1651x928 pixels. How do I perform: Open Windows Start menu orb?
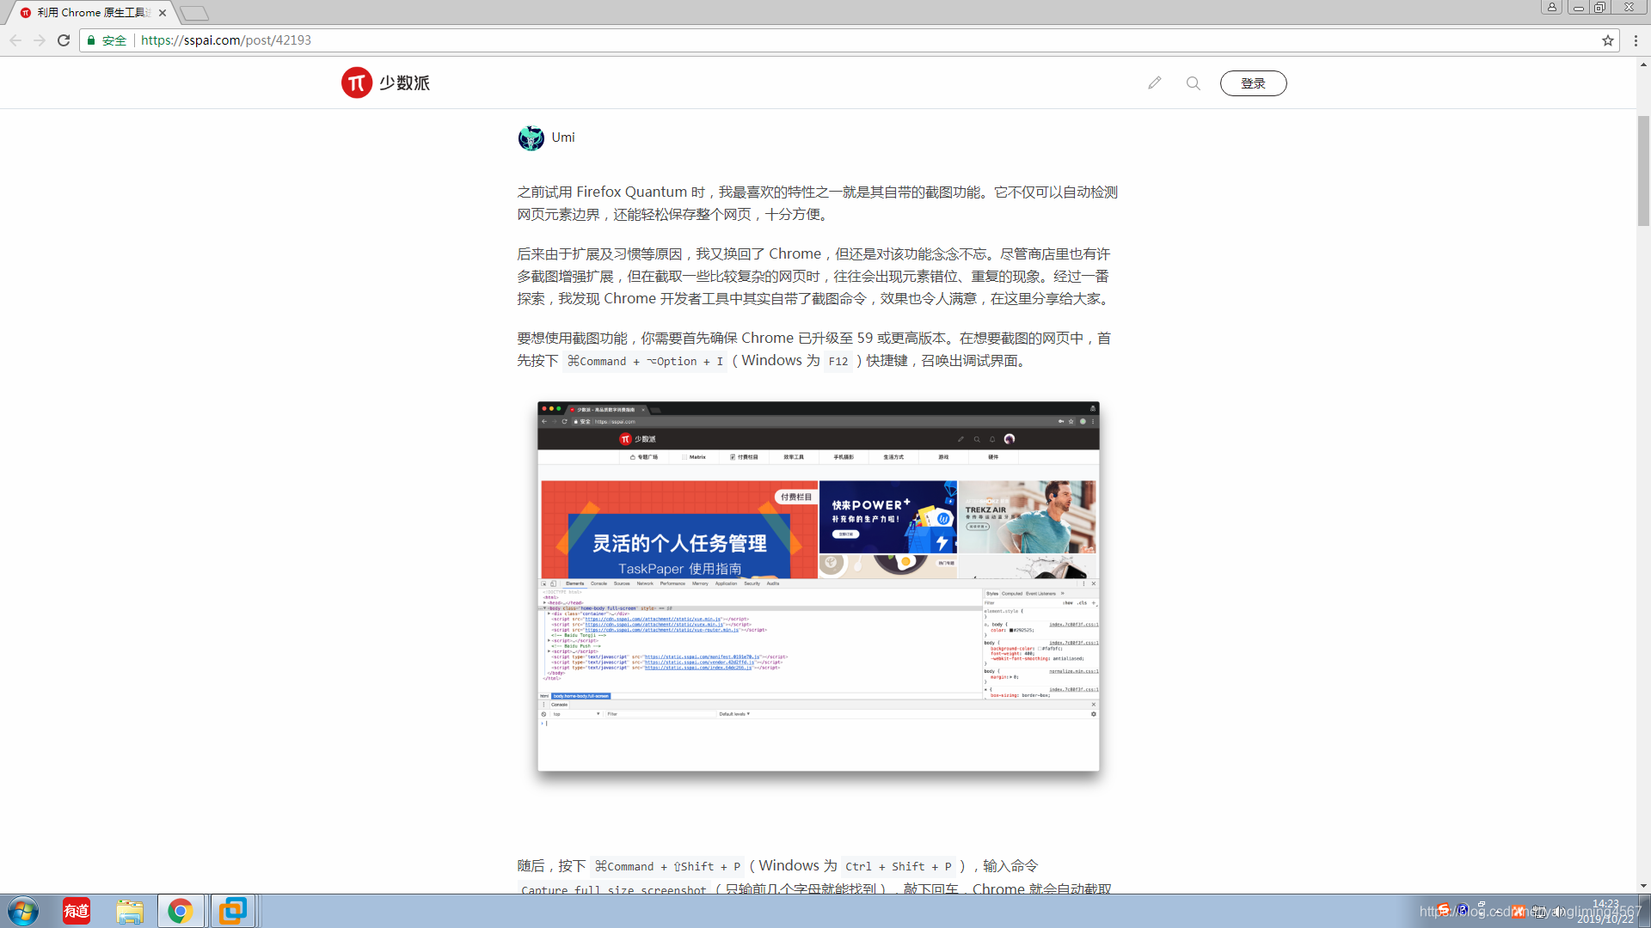pos(23,911)
